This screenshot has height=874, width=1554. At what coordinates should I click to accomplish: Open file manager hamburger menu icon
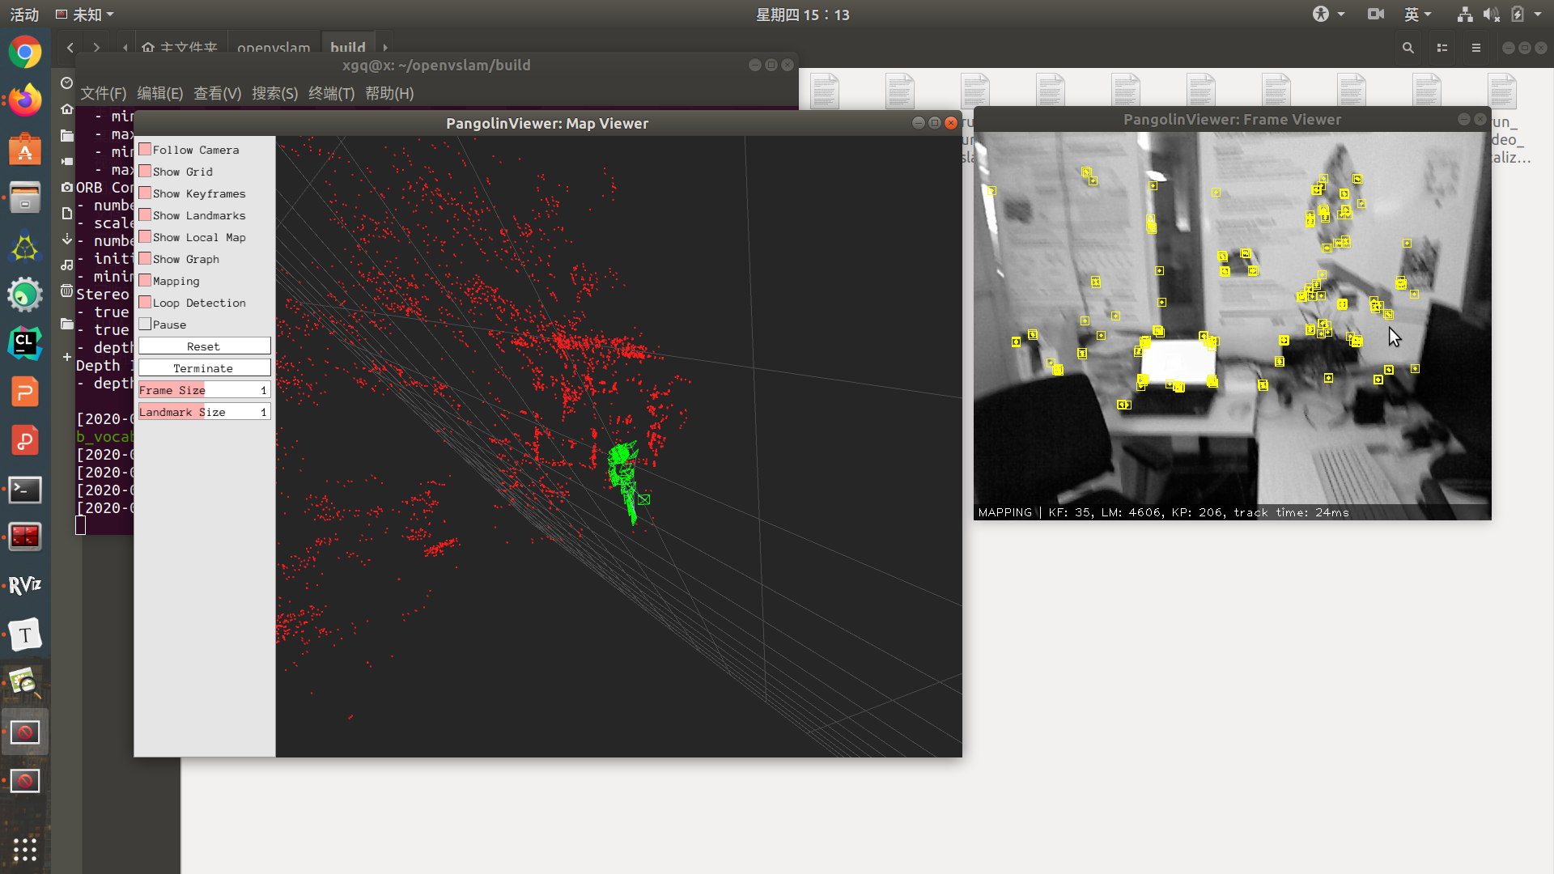click(x=1476, y=48)
